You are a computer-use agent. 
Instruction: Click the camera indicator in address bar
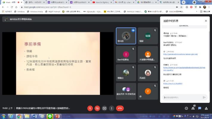point(177,7)
